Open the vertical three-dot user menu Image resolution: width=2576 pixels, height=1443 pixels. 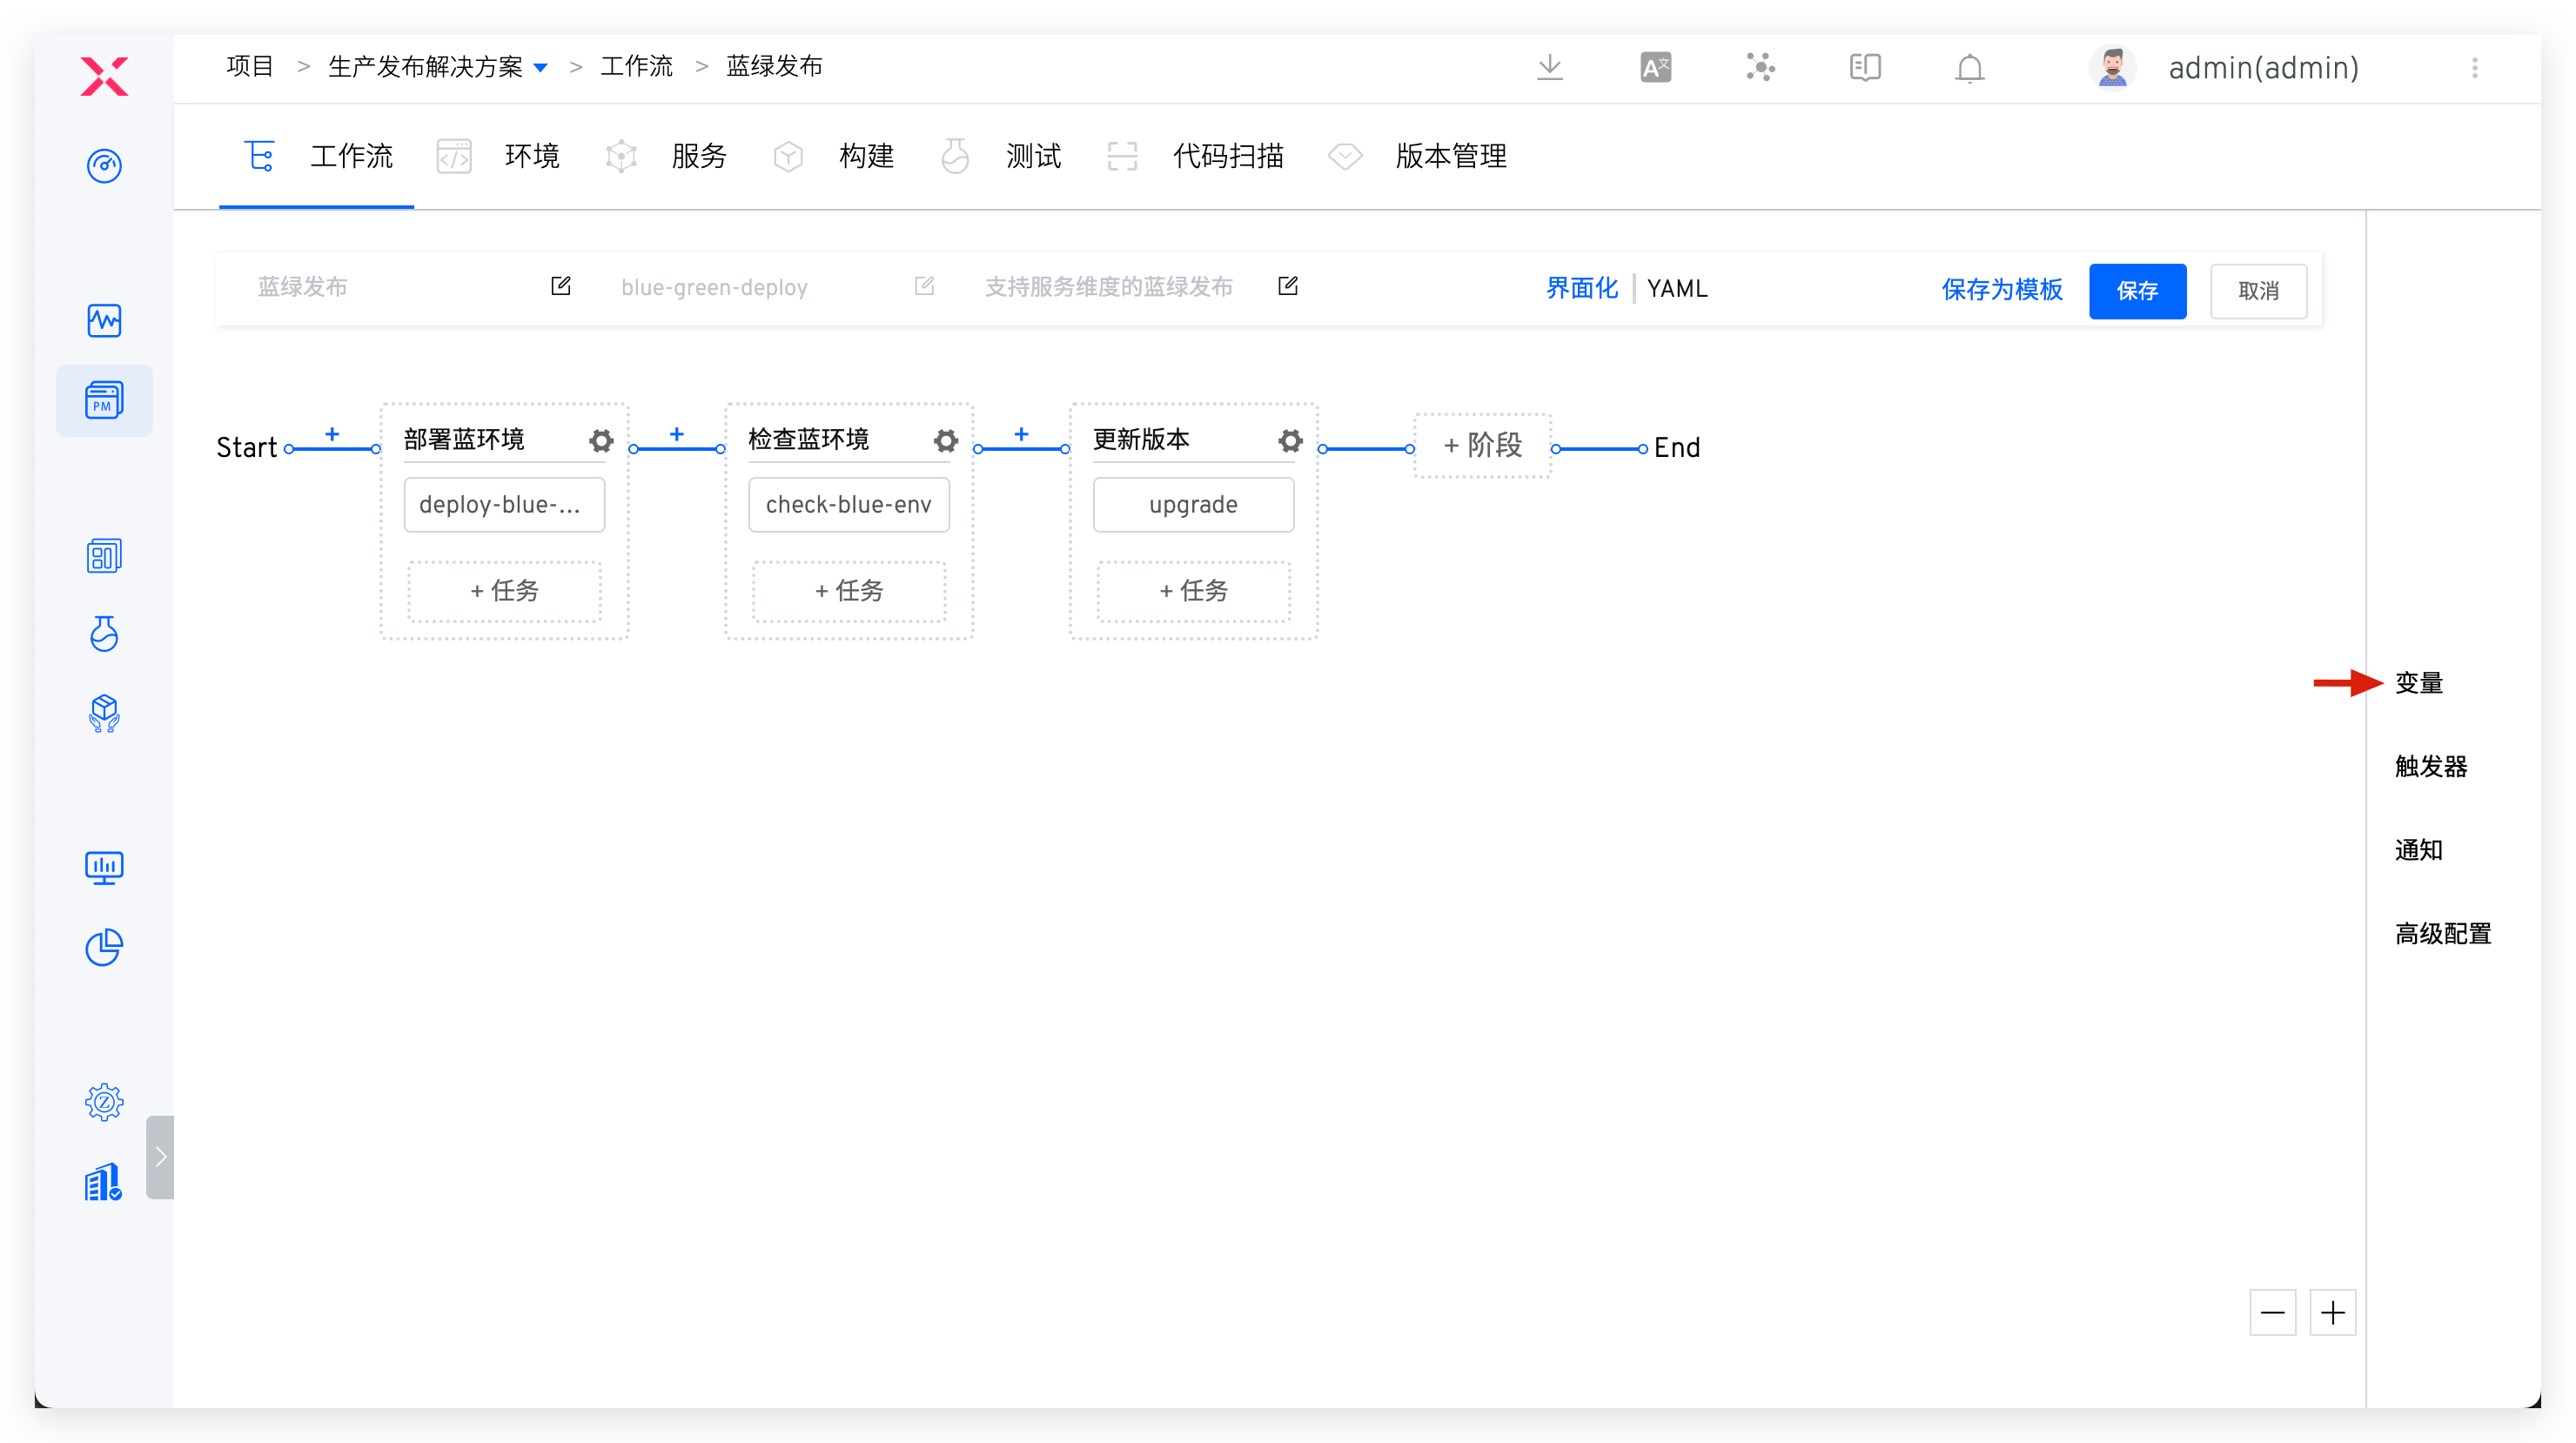(2474, 68)
